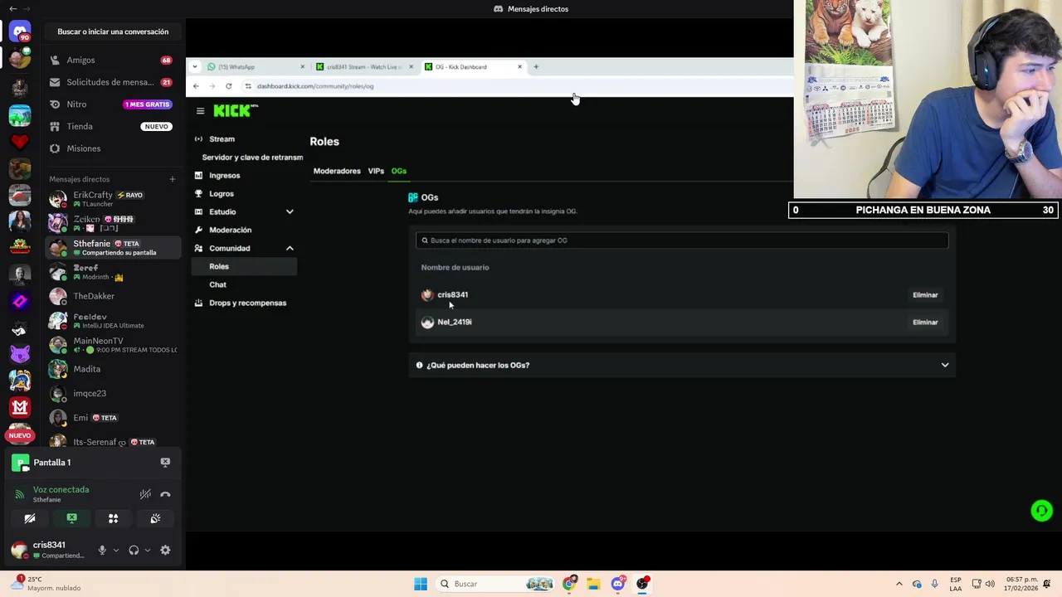
Task: Select dashboard.kick.com address bar
Action: pyautogui.click(x=315, y=86)
